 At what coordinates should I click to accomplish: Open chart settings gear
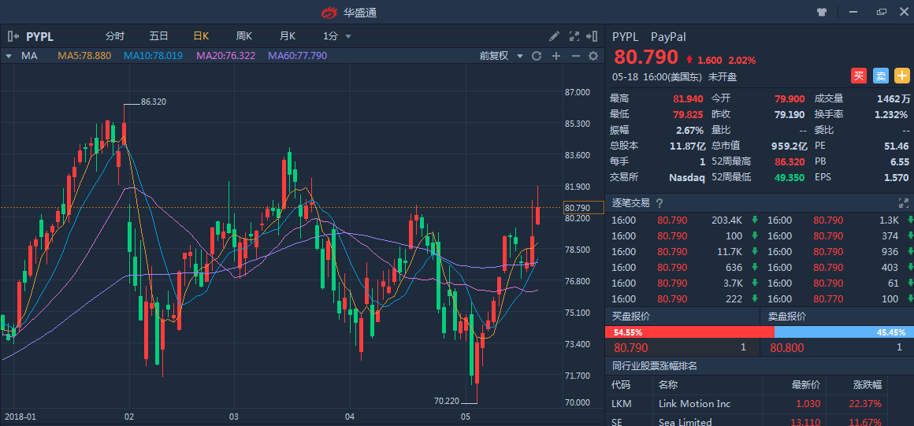tap(593, 56)
